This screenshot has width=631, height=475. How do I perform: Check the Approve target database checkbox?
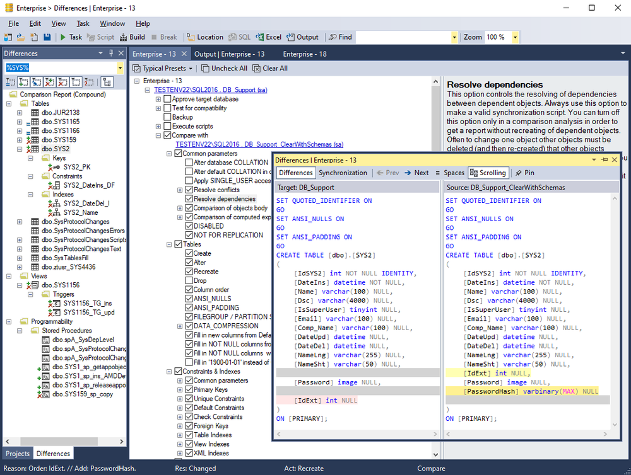click(x=168, y=99)
